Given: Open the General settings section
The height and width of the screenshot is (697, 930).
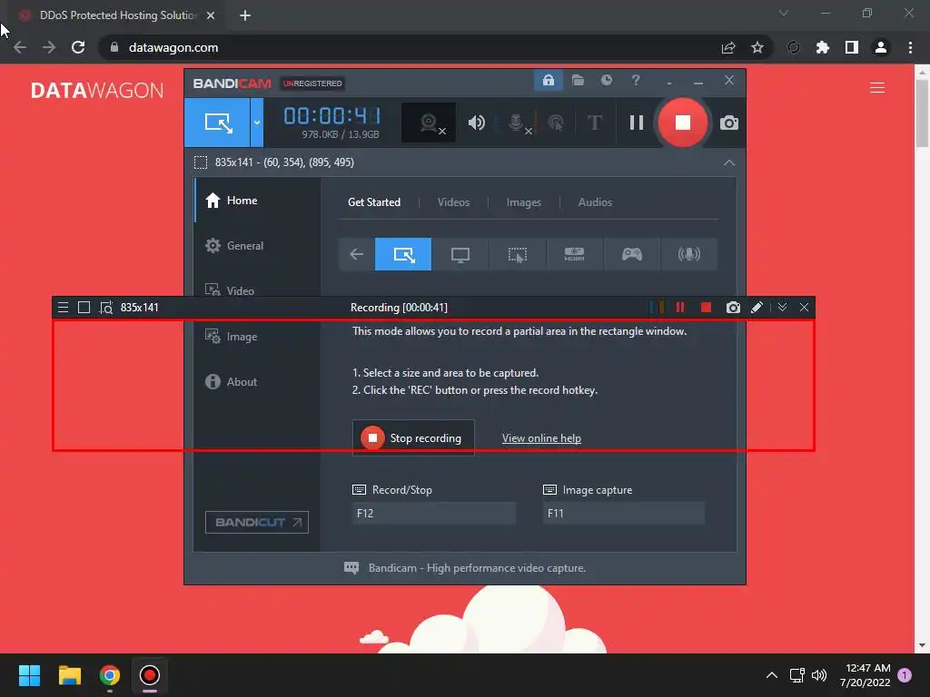Looking at the screenshot, I should pos(258,245).
